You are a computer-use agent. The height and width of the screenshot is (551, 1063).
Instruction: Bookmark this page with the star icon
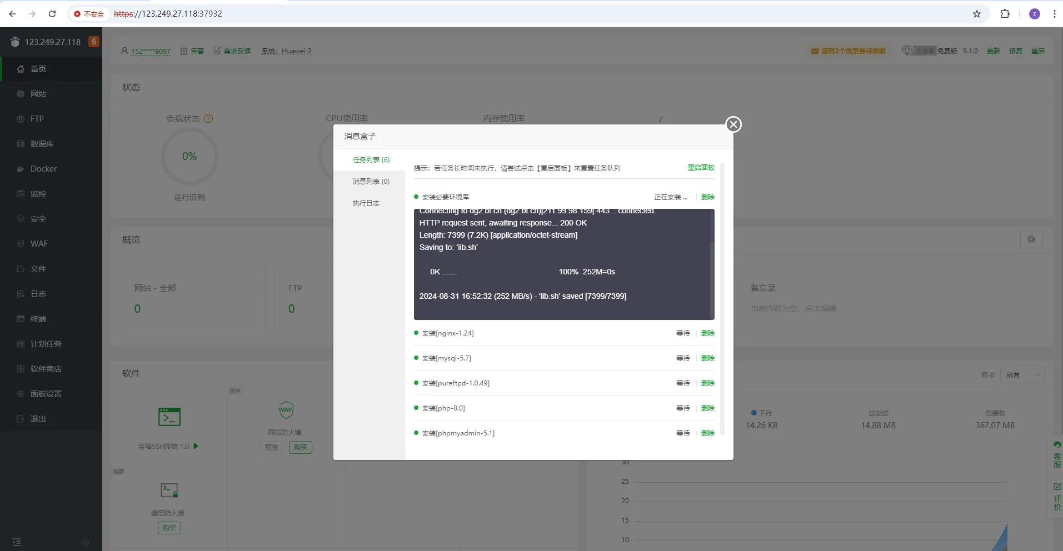(x=977, y=14)
